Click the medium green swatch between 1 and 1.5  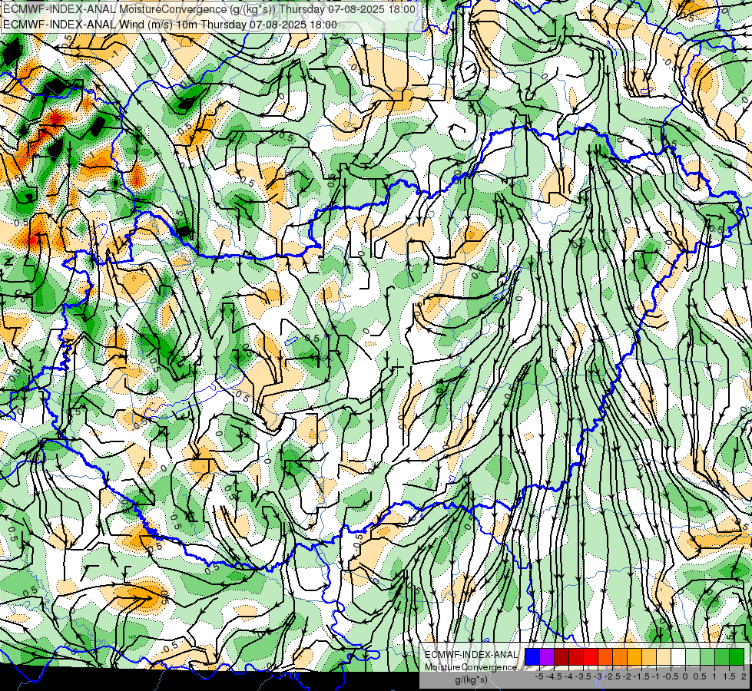click(x=722, y=657)
